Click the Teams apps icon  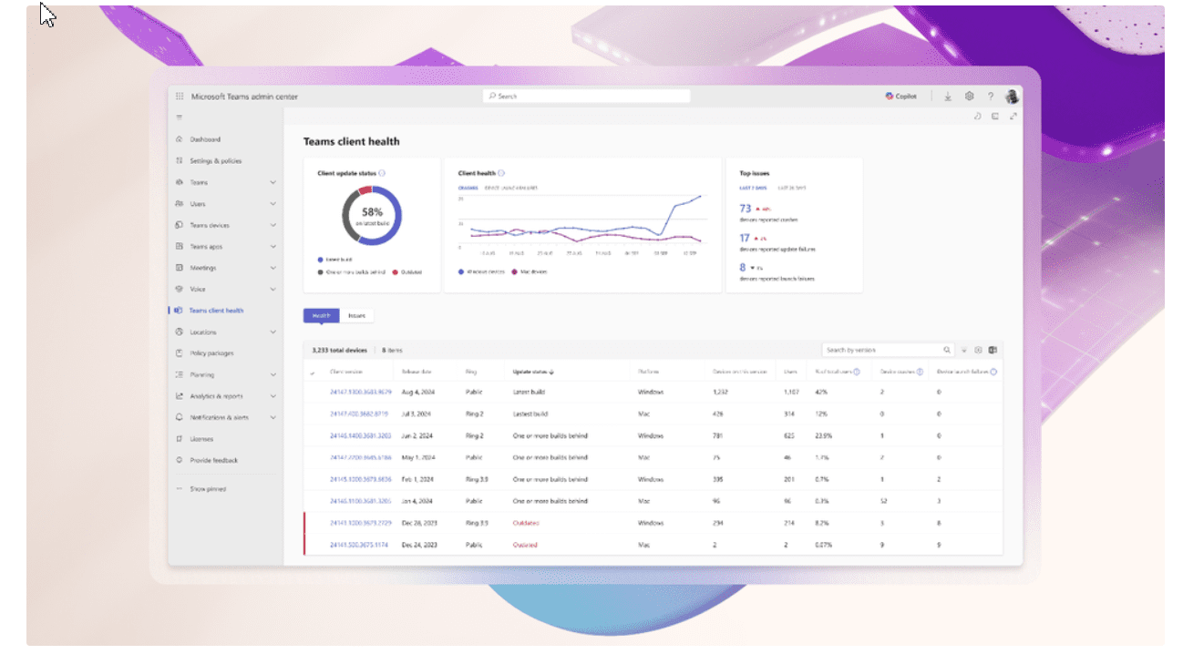coord(180,247)
